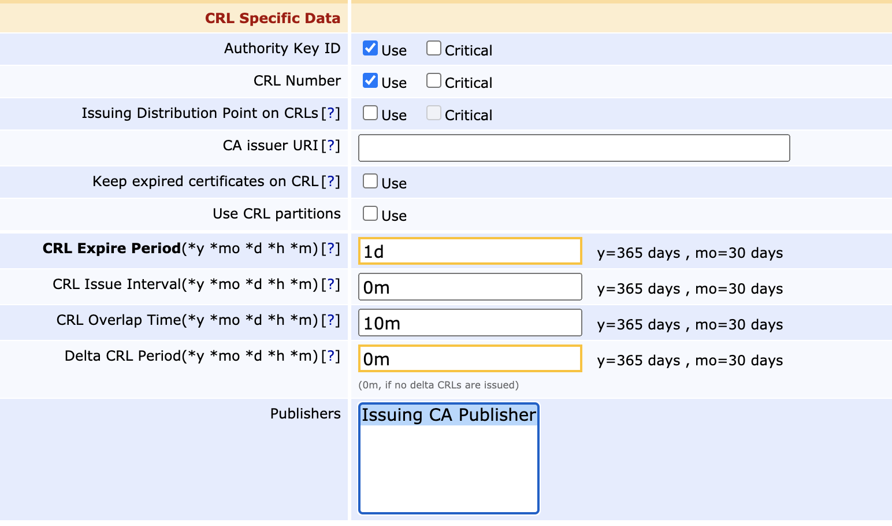Open help for Issuing Distribution Point on CRLs

pyautogui.click(x=330, y=113)
